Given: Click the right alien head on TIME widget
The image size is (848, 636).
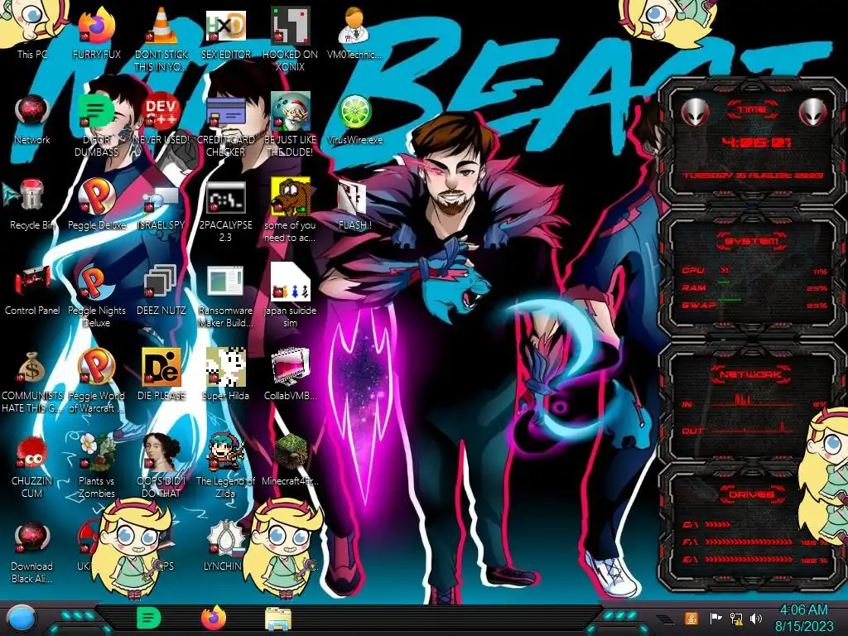Looking at the screenshot, I should pos(812,113).
